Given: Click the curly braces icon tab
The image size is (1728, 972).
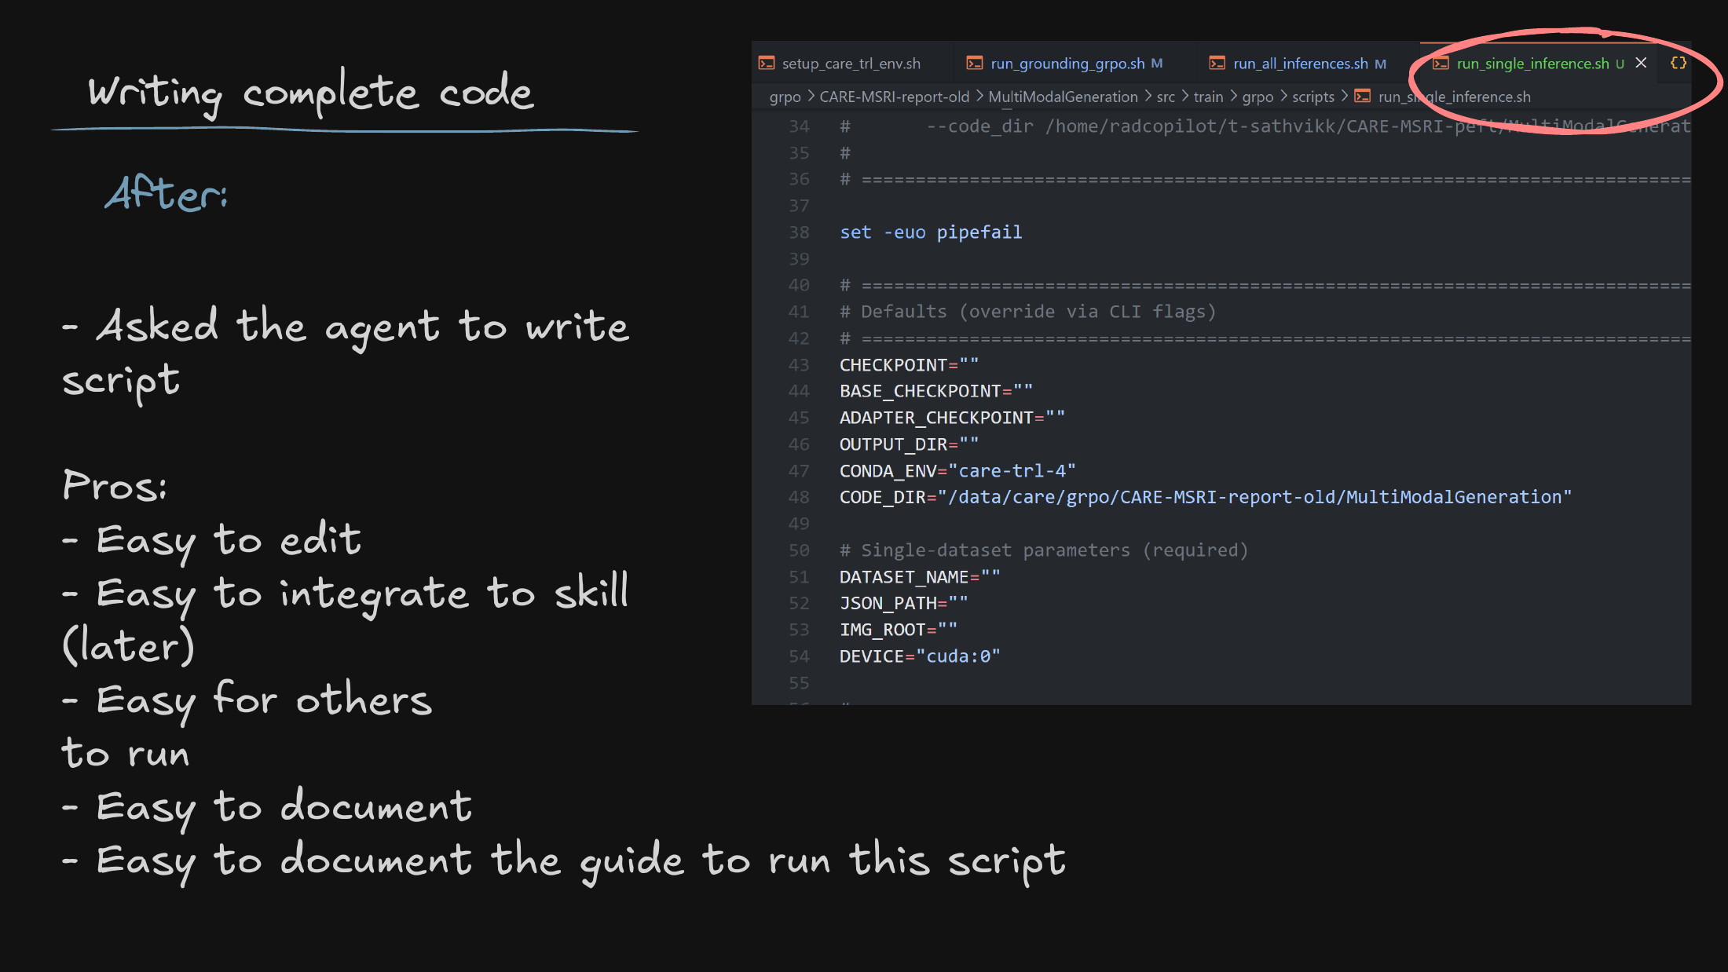Looking at the screenshot, I should [x=1679, y=63].
